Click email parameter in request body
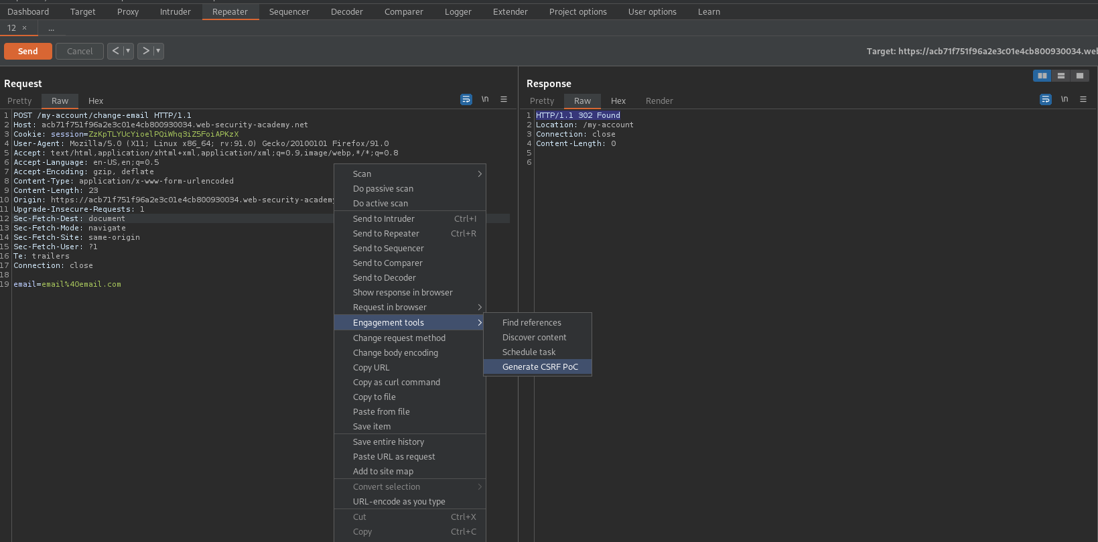Image resolution: width=1098 pixels, height=542 pixels. tap(67, 284)
